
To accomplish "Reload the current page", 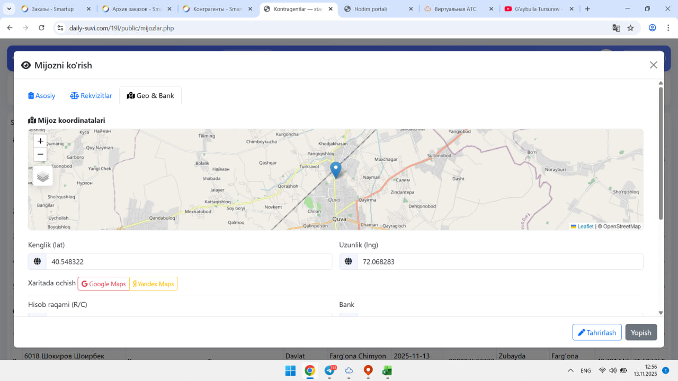I will pos(41,28).
